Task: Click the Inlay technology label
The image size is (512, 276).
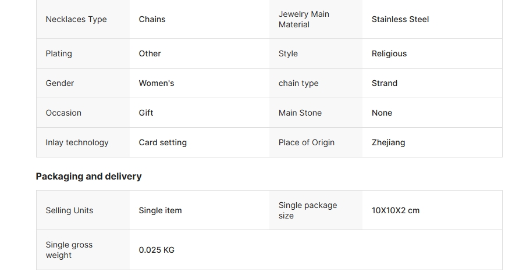Action: (x=77, y=142)
